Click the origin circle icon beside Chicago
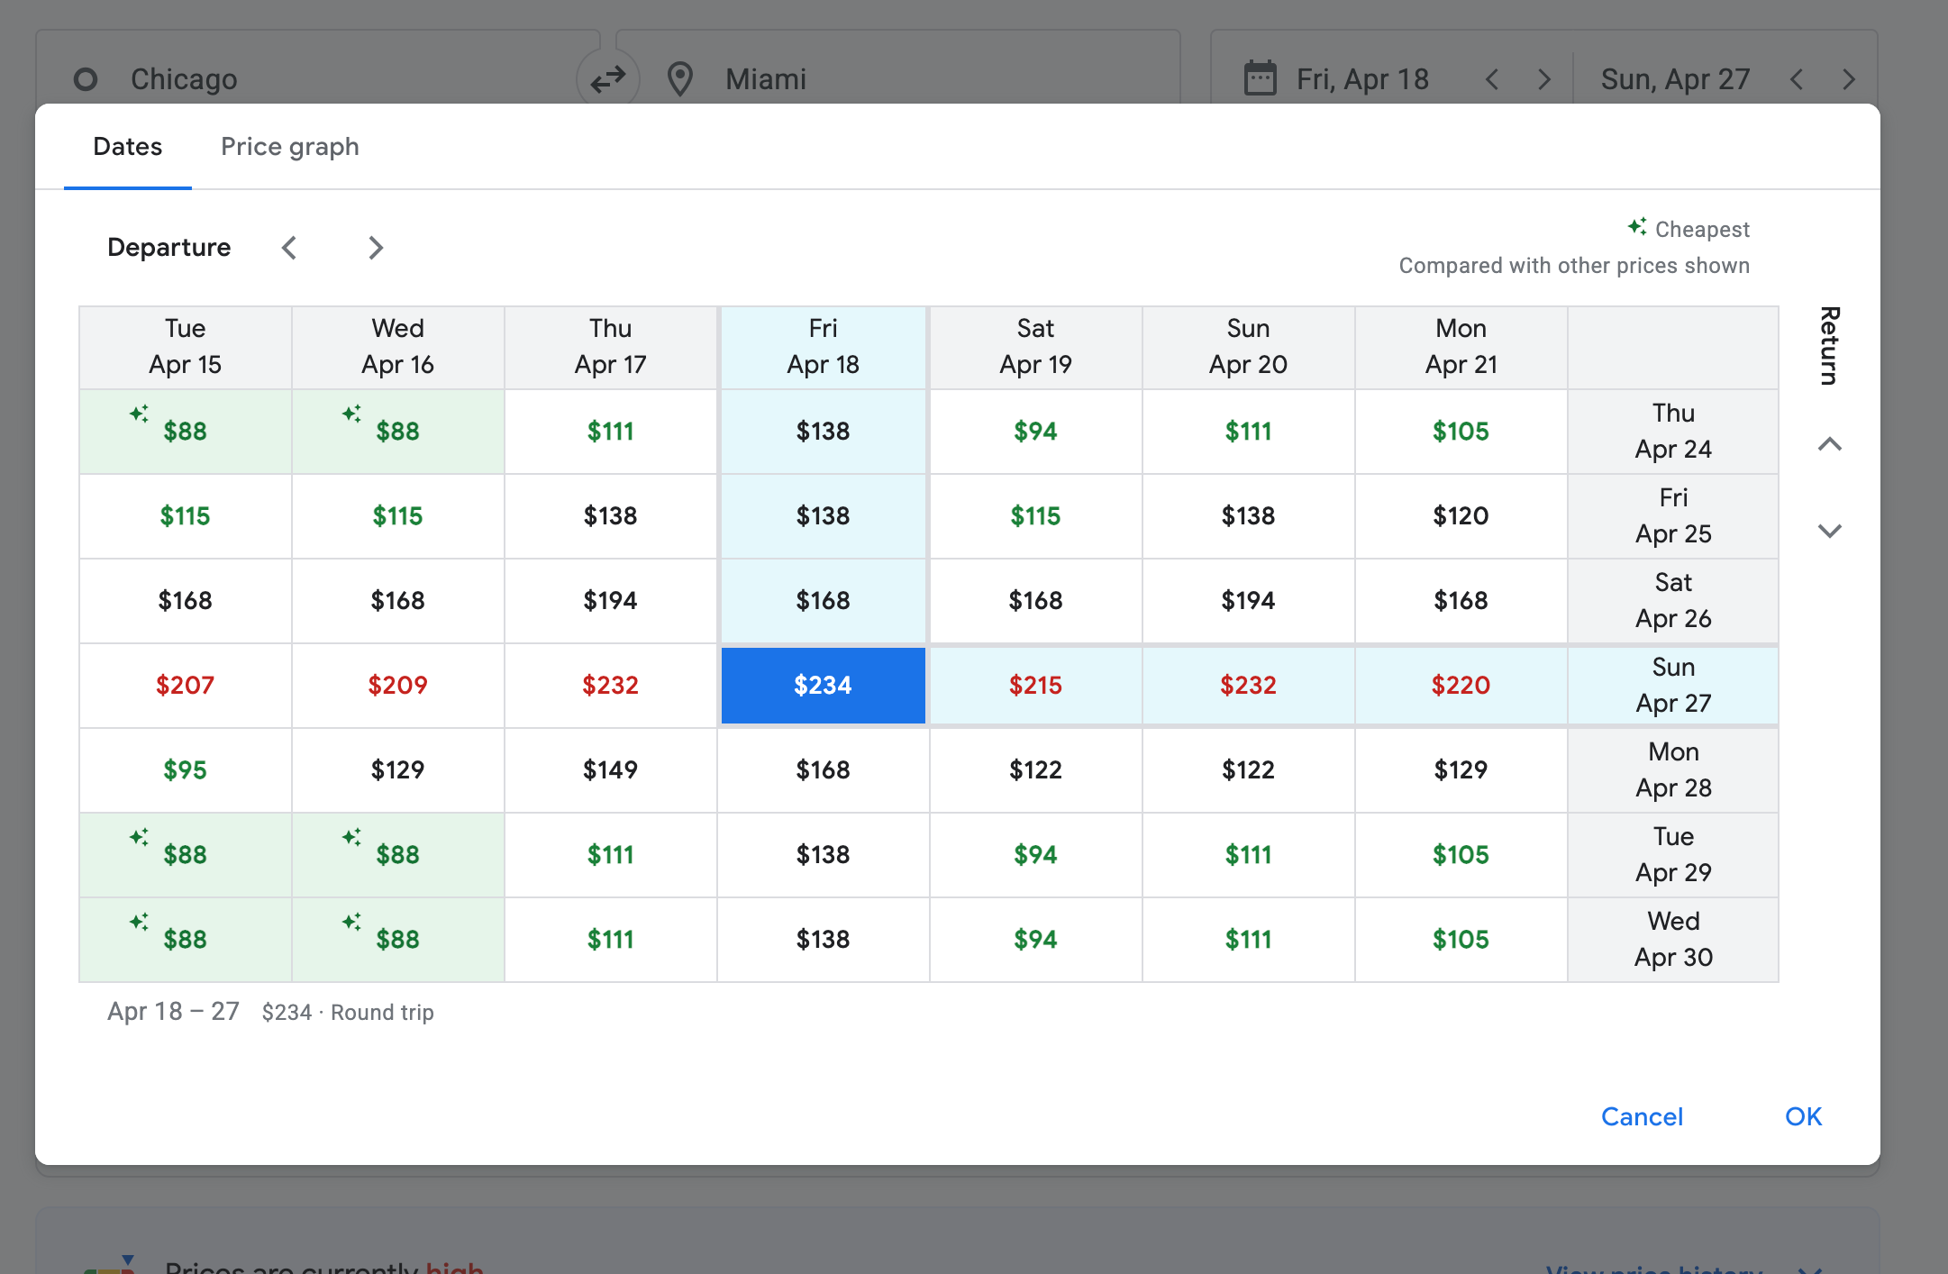 pyautogui.click(x=86, y=79)
